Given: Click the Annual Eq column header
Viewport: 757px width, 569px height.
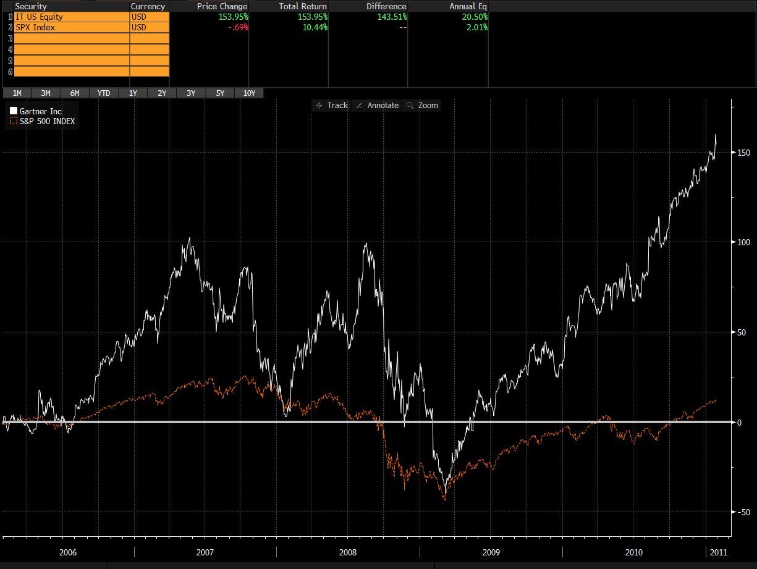Looking at the screenshot, I should pos(468,6).
